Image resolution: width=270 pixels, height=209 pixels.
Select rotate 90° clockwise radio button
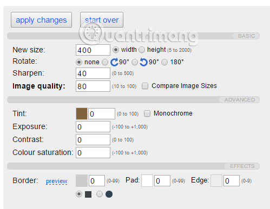(x=105, y=62)
